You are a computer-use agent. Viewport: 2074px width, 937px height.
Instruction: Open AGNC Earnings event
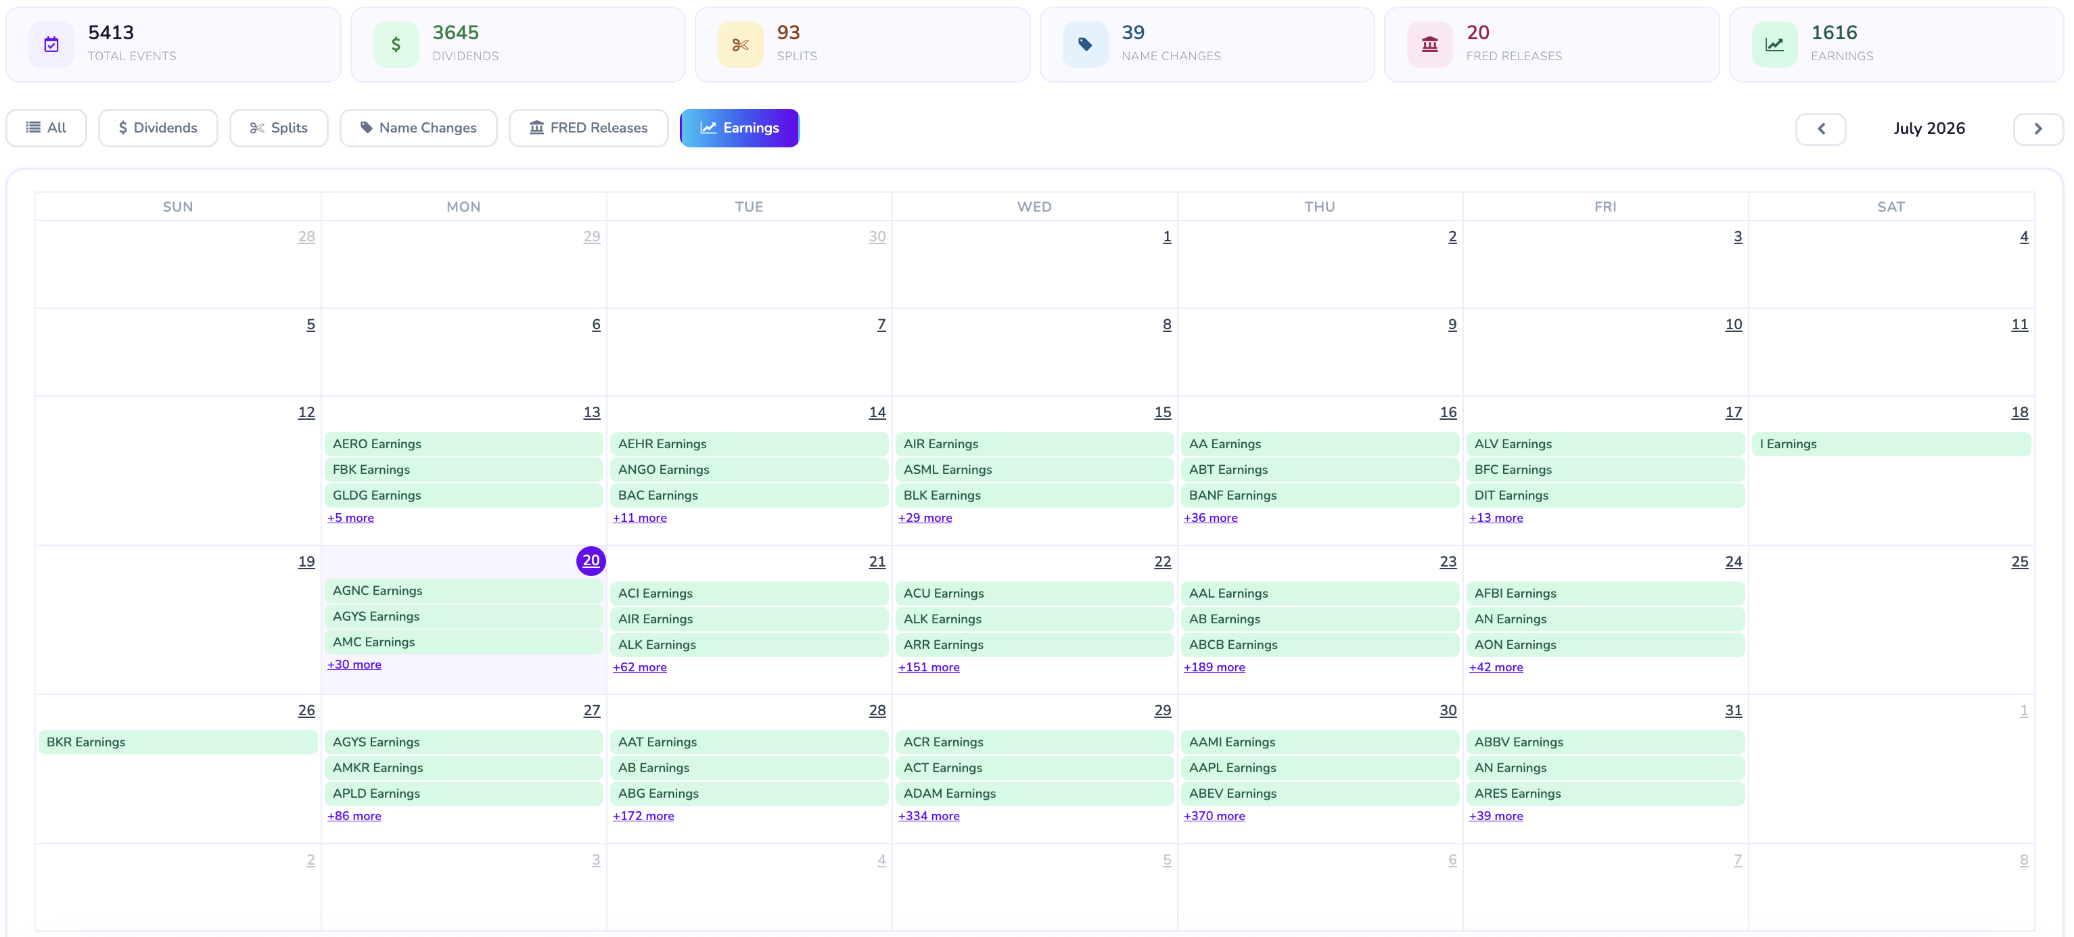coord(464,591)
